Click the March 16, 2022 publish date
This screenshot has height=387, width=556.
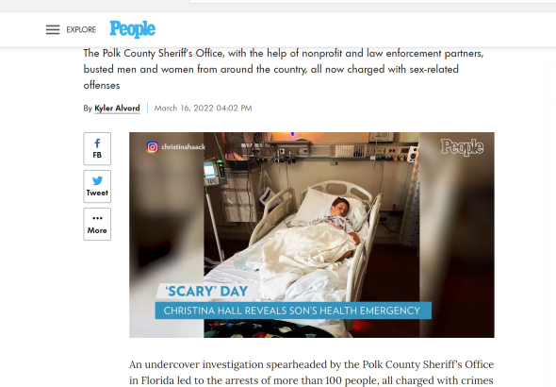pyautogui.click(x=203, y=108)
